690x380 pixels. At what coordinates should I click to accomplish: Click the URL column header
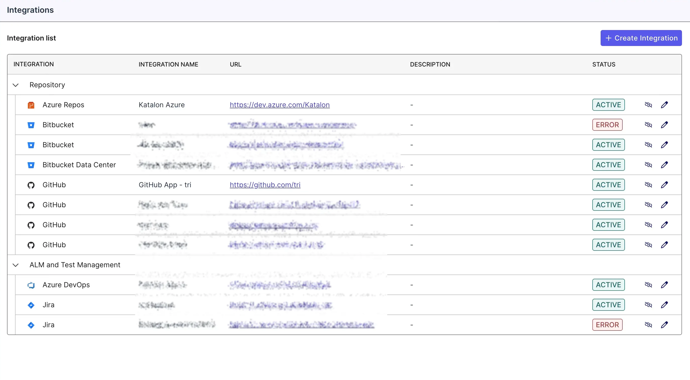[x=235, y=64]
